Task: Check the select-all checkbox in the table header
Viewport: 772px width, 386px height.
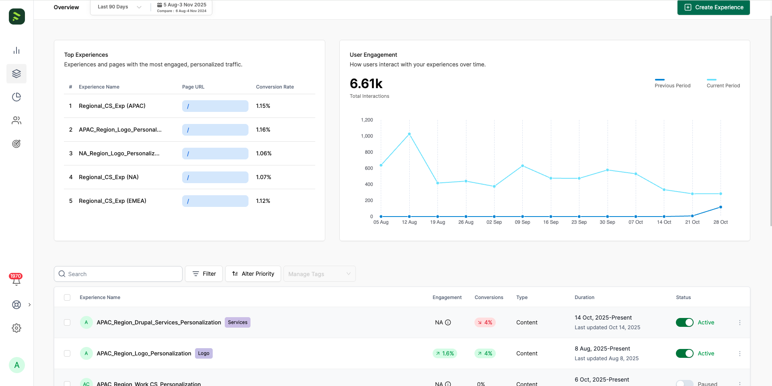Action: coord(67,297)
